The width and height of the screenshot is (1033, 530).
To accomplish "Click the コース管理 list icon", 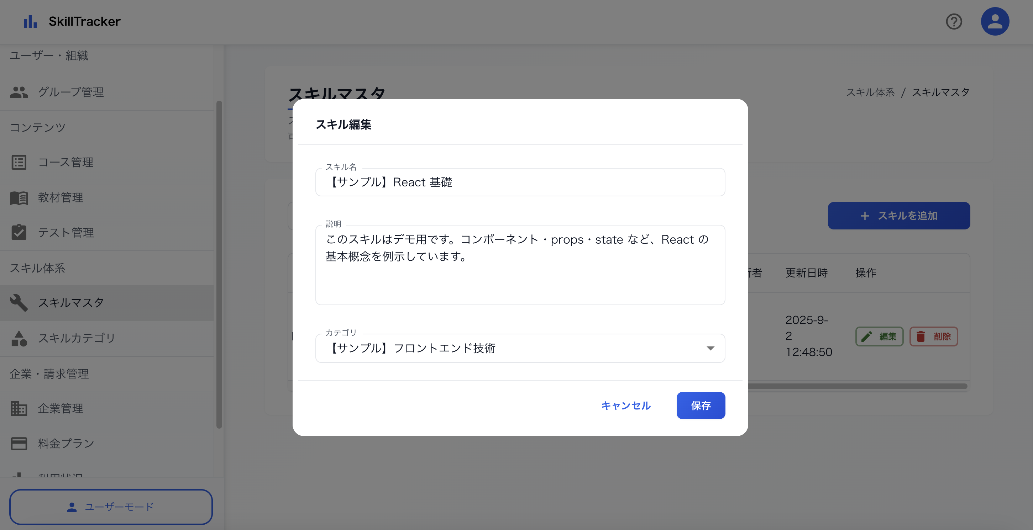I will [19, 162].
